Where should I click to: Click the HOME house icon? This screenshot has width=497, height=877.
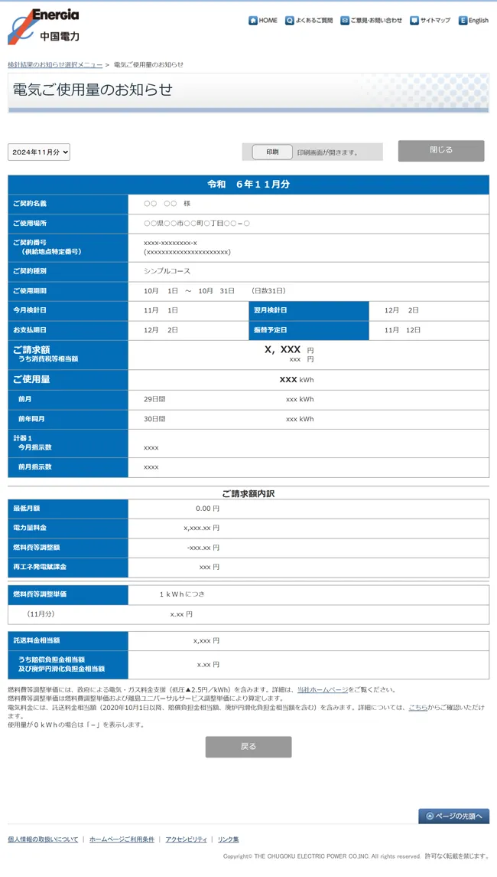253,21
